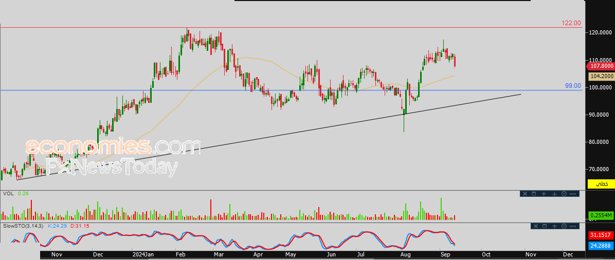Maximize the VOL panel window
This screenshot has height=260, width=615.
point(534,194)
